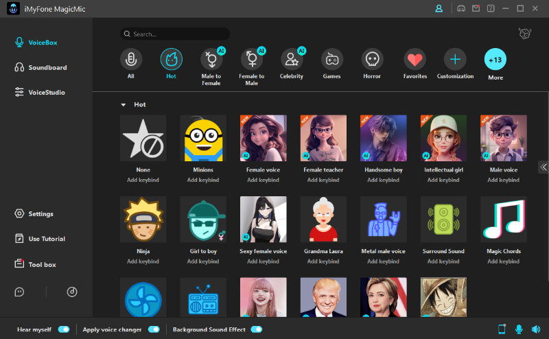Open Settings in sidebar
This screenshot has width=549, height=339.
point(34,213)
